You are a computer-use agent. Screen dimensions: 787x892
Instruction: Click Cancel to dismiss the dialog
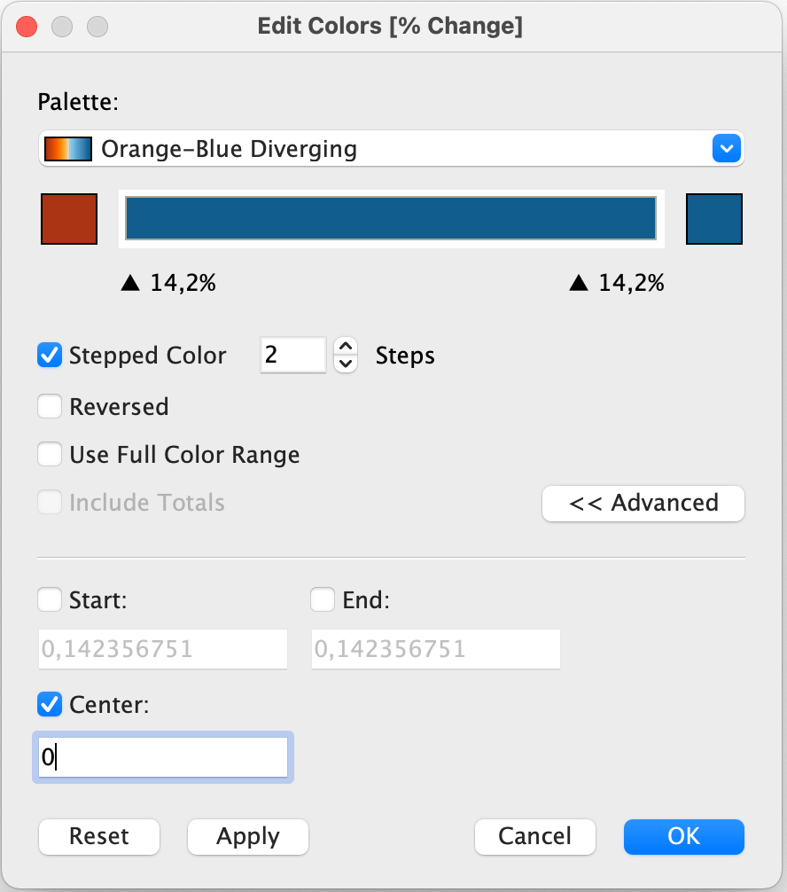pyautogui.click(x=534, y=836)
